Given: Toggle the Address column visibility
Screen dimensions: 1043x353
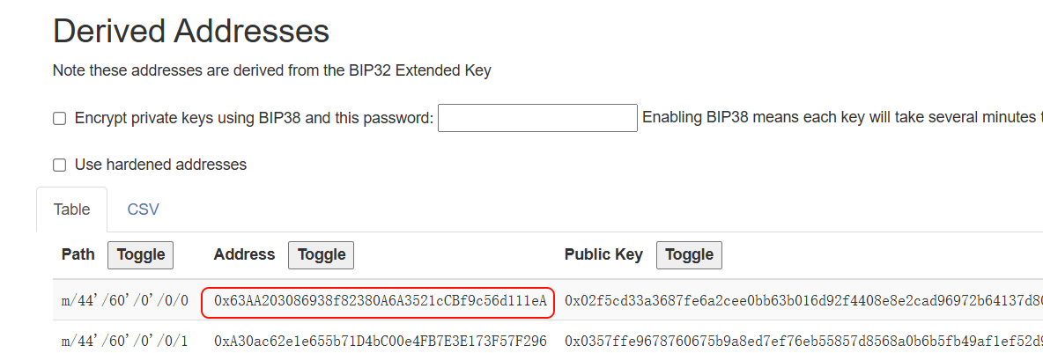Looking at the screenshot, I should (321, 255).
